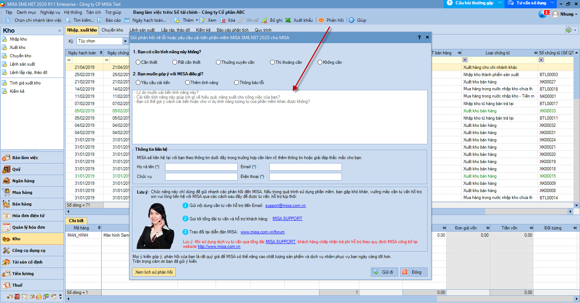Image resolution: width=580 pixels, height=303 pixels.
Task: Open the Quản lý hóa đơn module icon
Action: tap(6, 227)
